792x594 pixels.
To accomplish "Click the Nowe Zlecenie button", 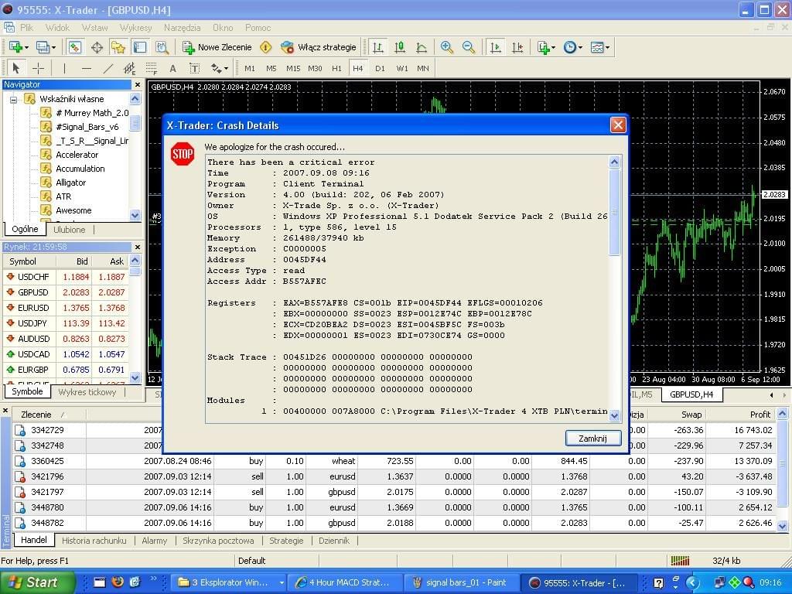I will click(x=217, y=47).
